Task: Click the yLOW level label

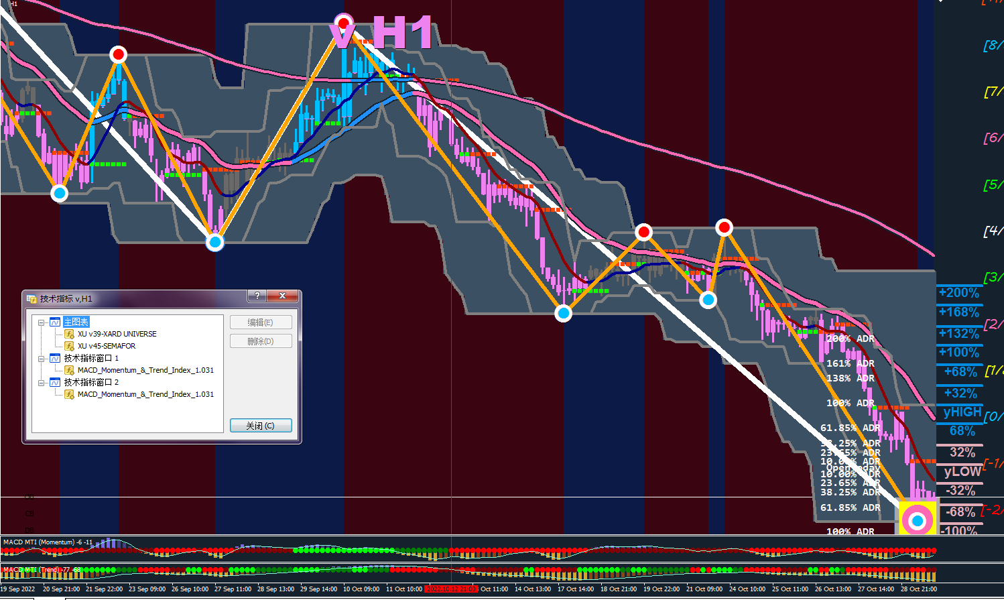Action: click(x=962, y=471)
